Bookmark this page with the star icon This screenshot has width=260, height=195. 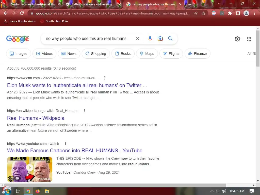click(x=204, y=13)
